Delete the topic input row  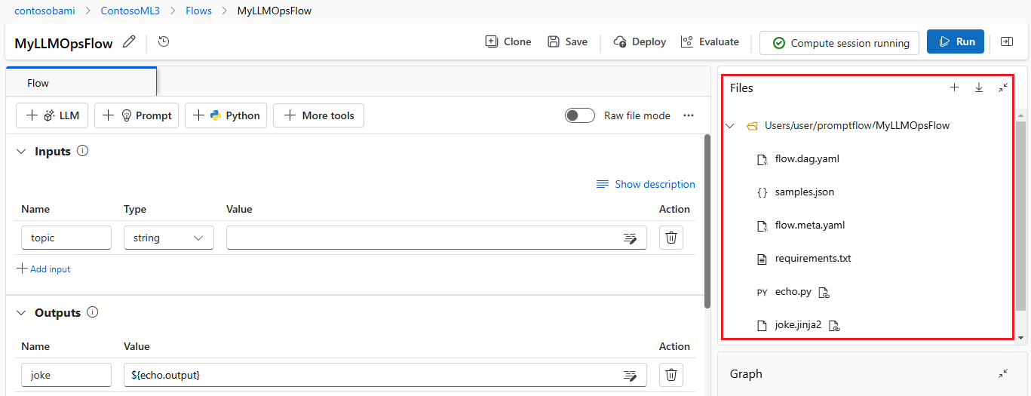coord(670,238)
